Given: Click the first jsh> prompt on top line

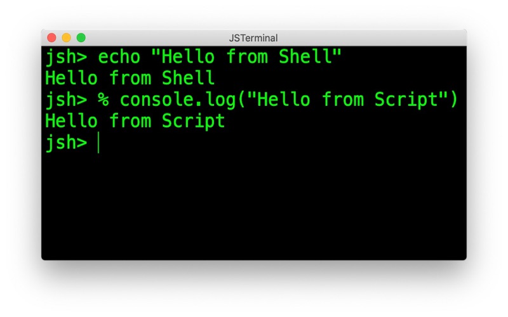Looking at the screenshot, I should pos(66,58).
